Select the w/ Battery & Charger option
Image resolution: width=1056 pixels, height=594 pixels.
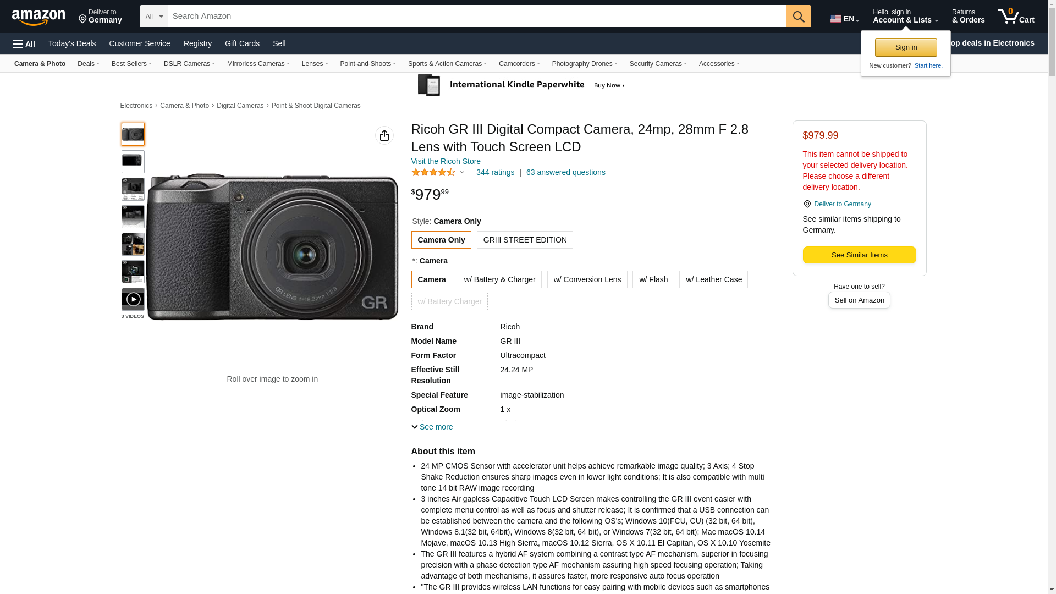coord(499,279)
